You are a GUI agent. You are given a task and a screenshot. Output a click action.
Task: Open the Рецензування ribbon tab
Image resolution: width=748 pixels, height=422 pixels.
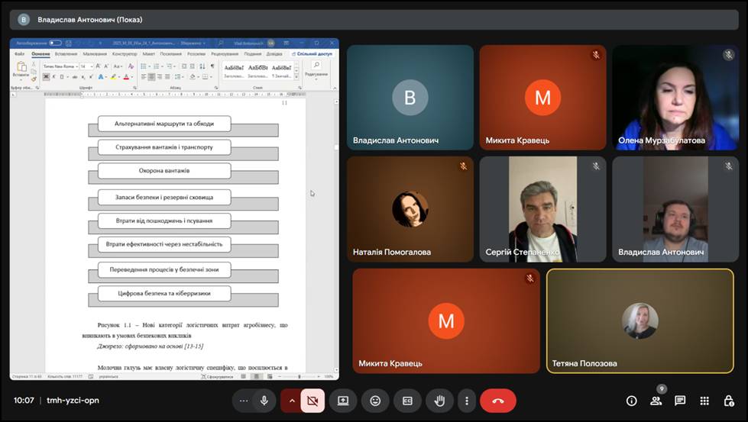click(x=225, y=54)
